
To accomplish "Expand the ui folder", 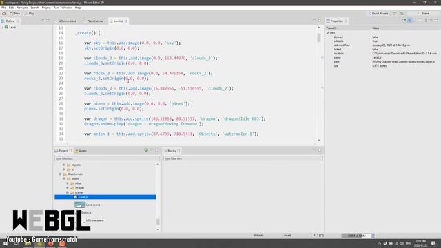I will 64,169.
